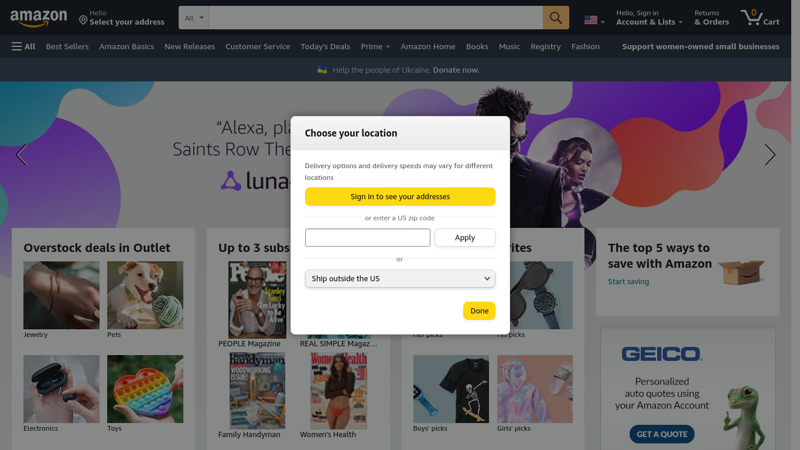Click the Amazon box savings image
This screenshot has height=450, width=800.
[x=741, y=271]
